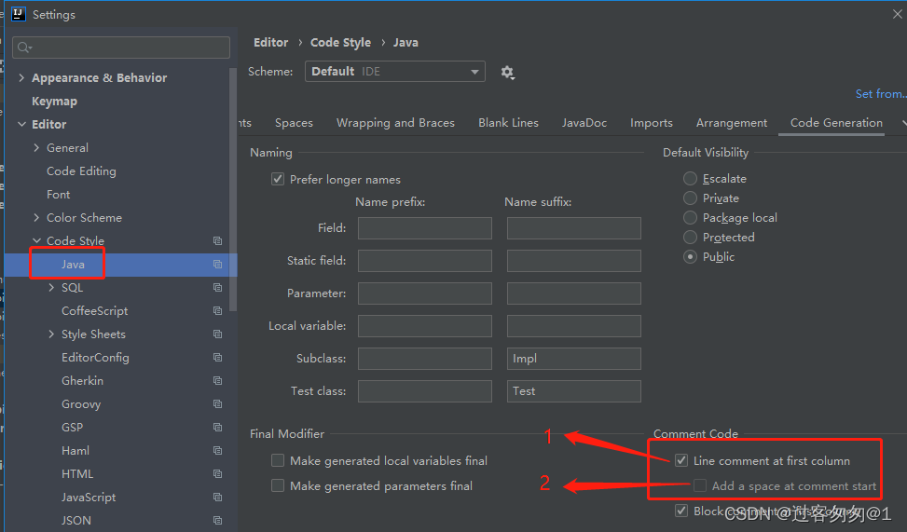
Task: Select Public default visibility
Action: coord(690,257)
